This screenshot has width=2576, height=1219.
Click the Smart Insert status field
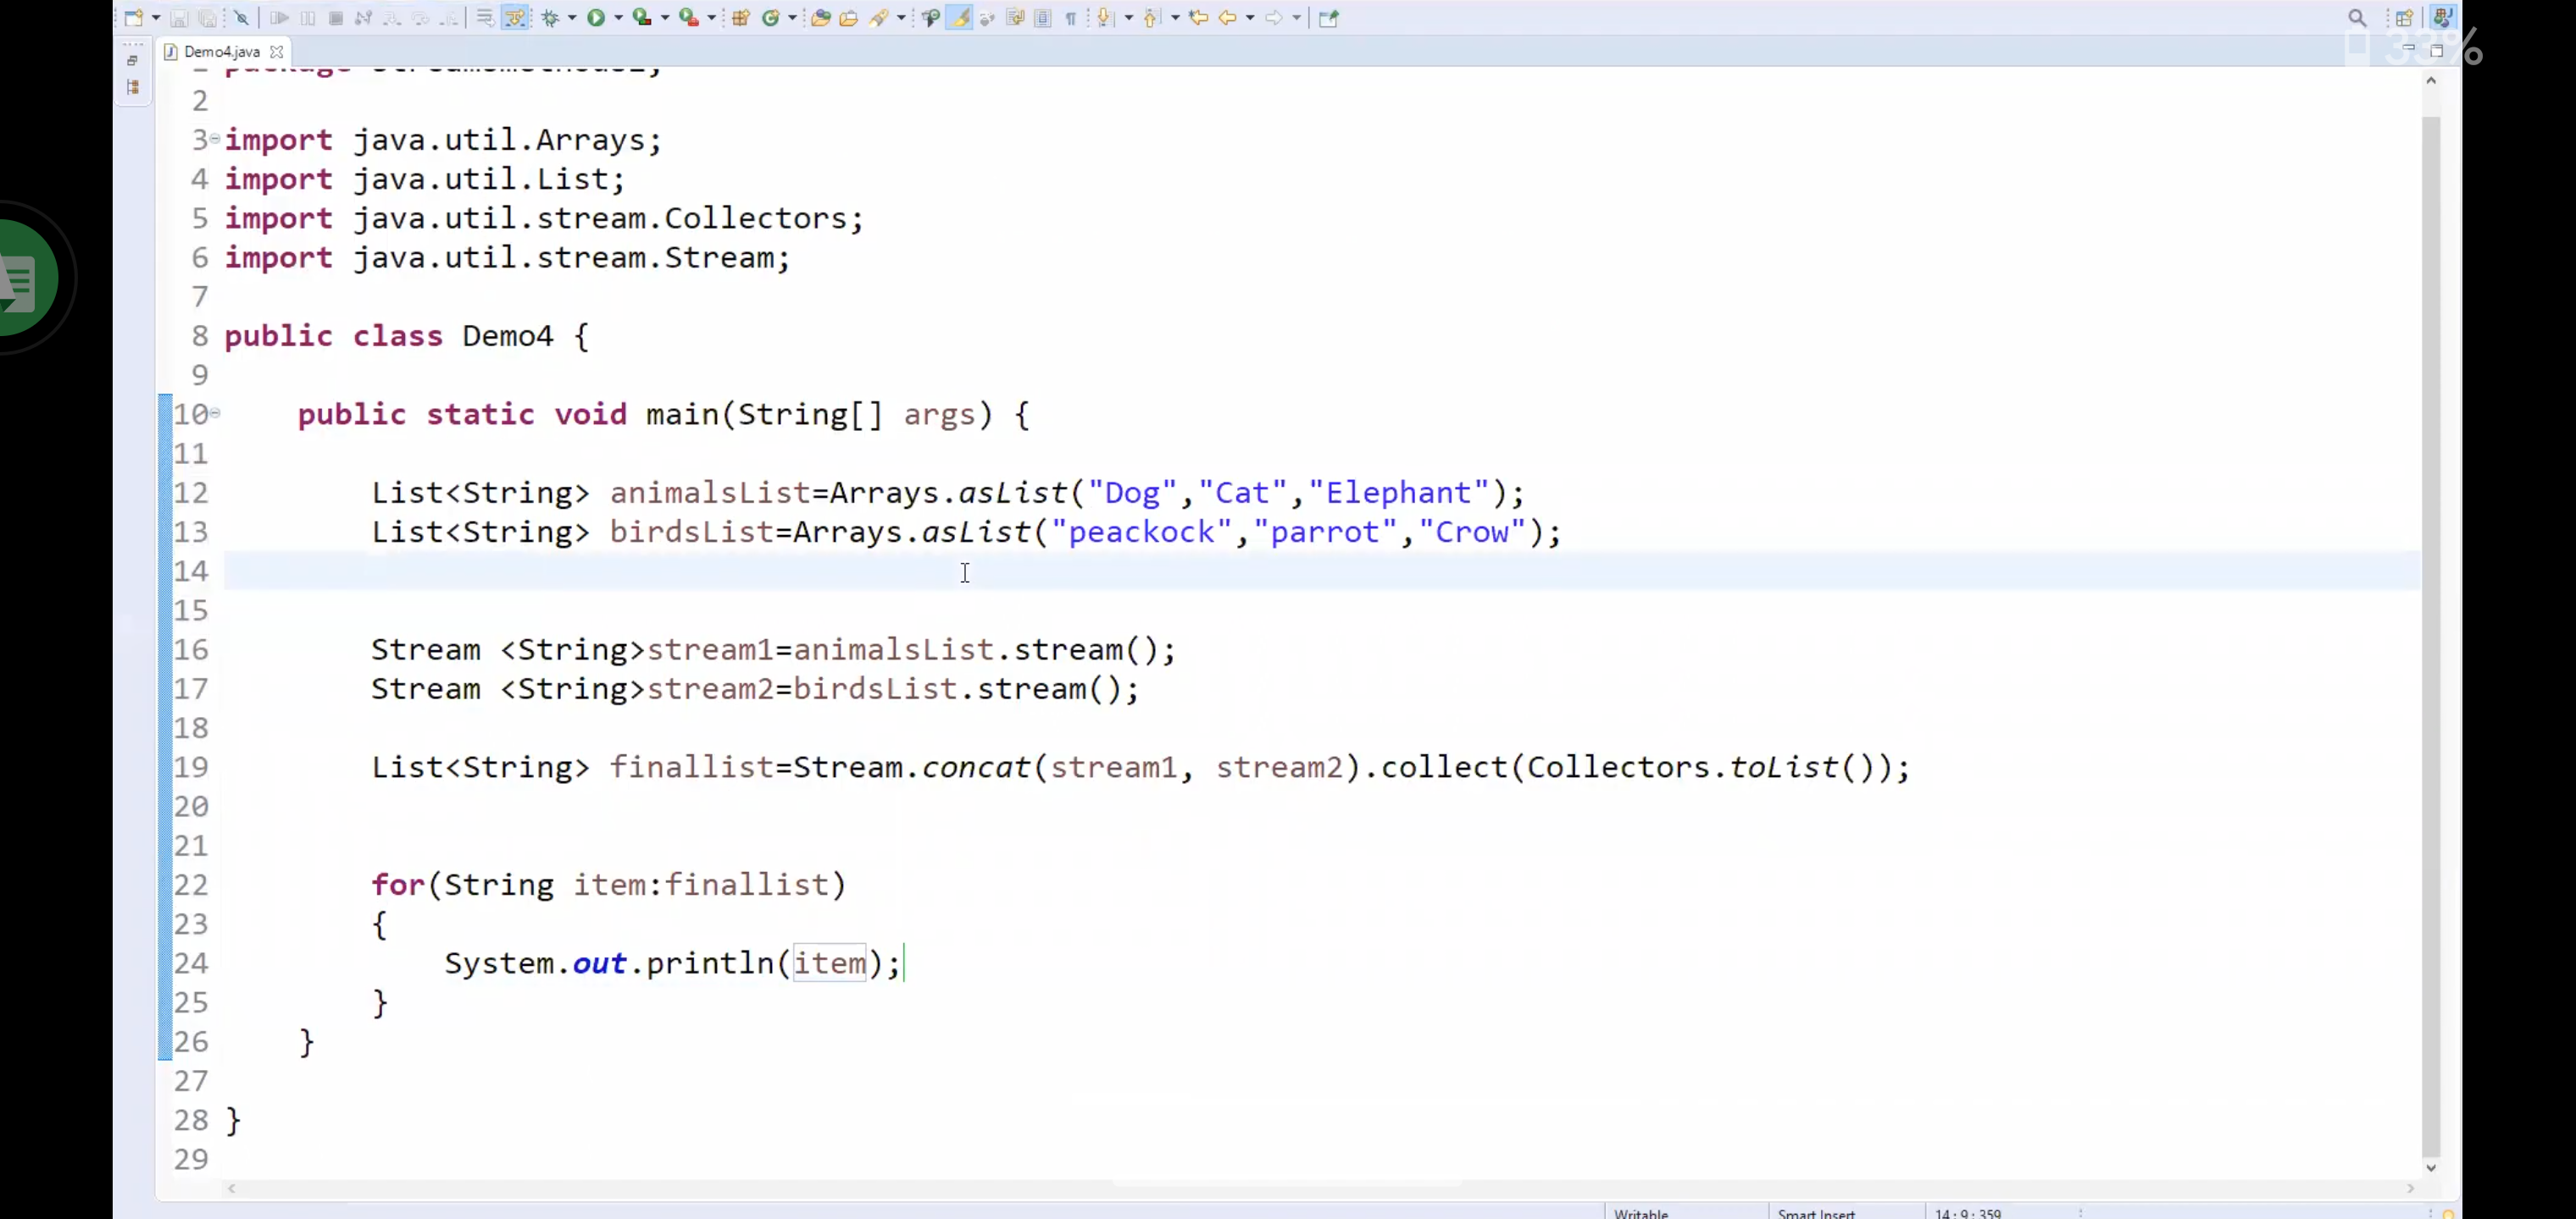pyautogui.click(x=1816, y=1212)
